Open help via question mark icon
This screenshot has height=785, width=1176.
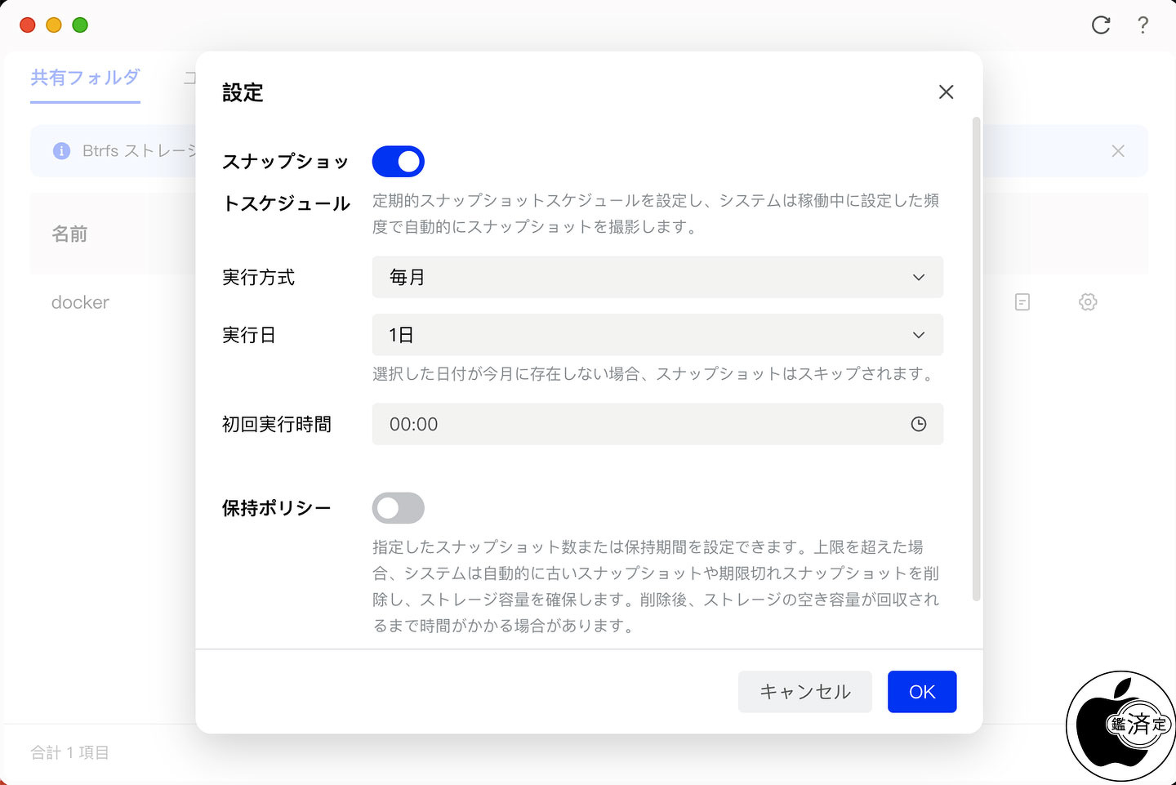(1143, 25)
